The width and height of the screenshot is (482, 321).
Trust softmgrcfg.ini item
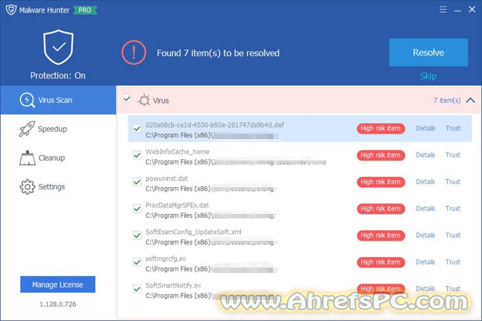[x=453, y=261]
